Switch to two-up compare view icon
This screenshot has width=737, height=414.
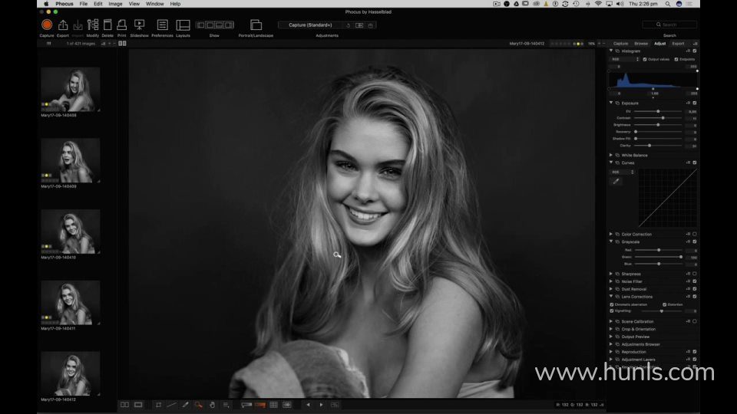coord(124,405)
